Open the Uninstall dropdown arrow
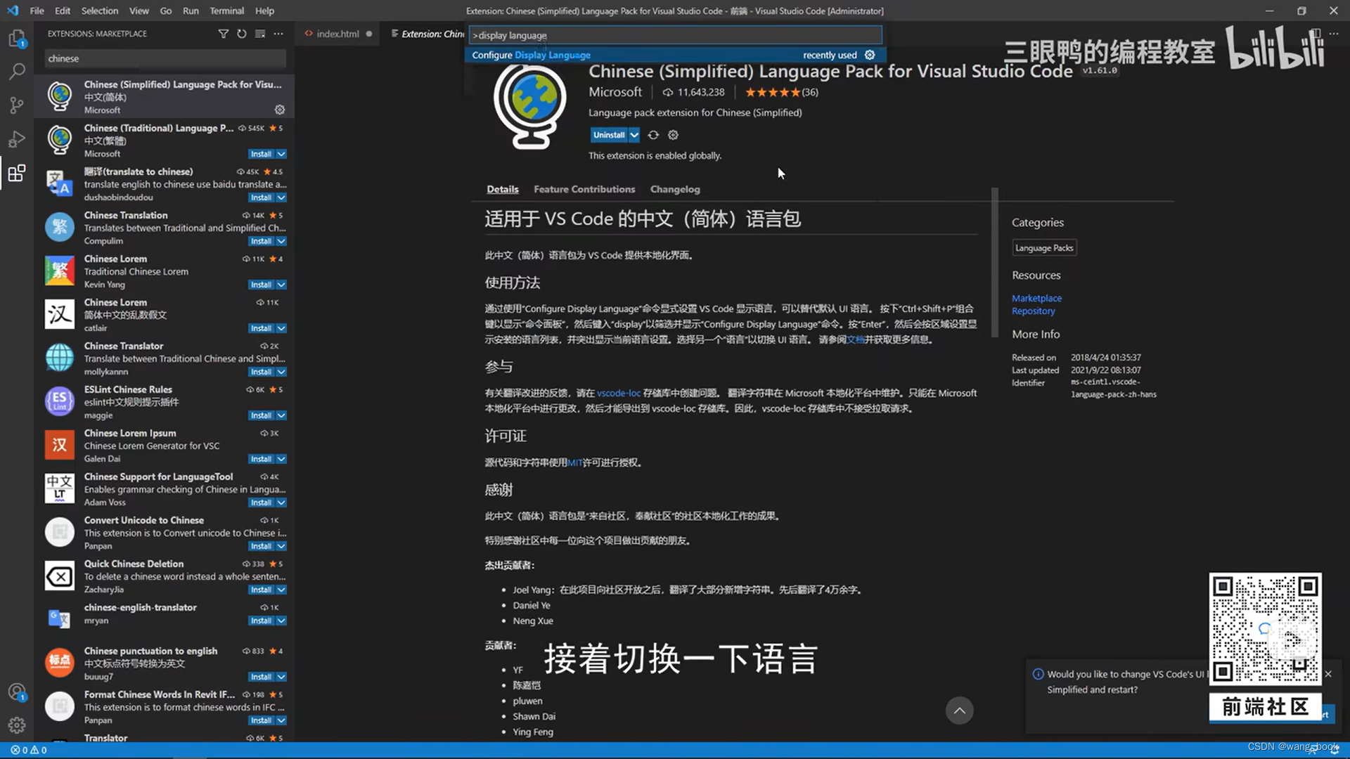1350x759 pixels. (634, 134)
